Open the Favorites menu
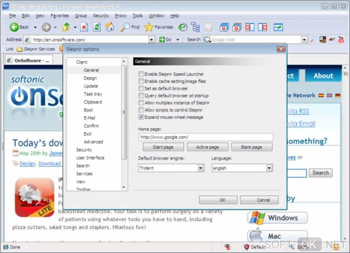The height and width of the screenshot is (253, 350). tap(60, 16)
